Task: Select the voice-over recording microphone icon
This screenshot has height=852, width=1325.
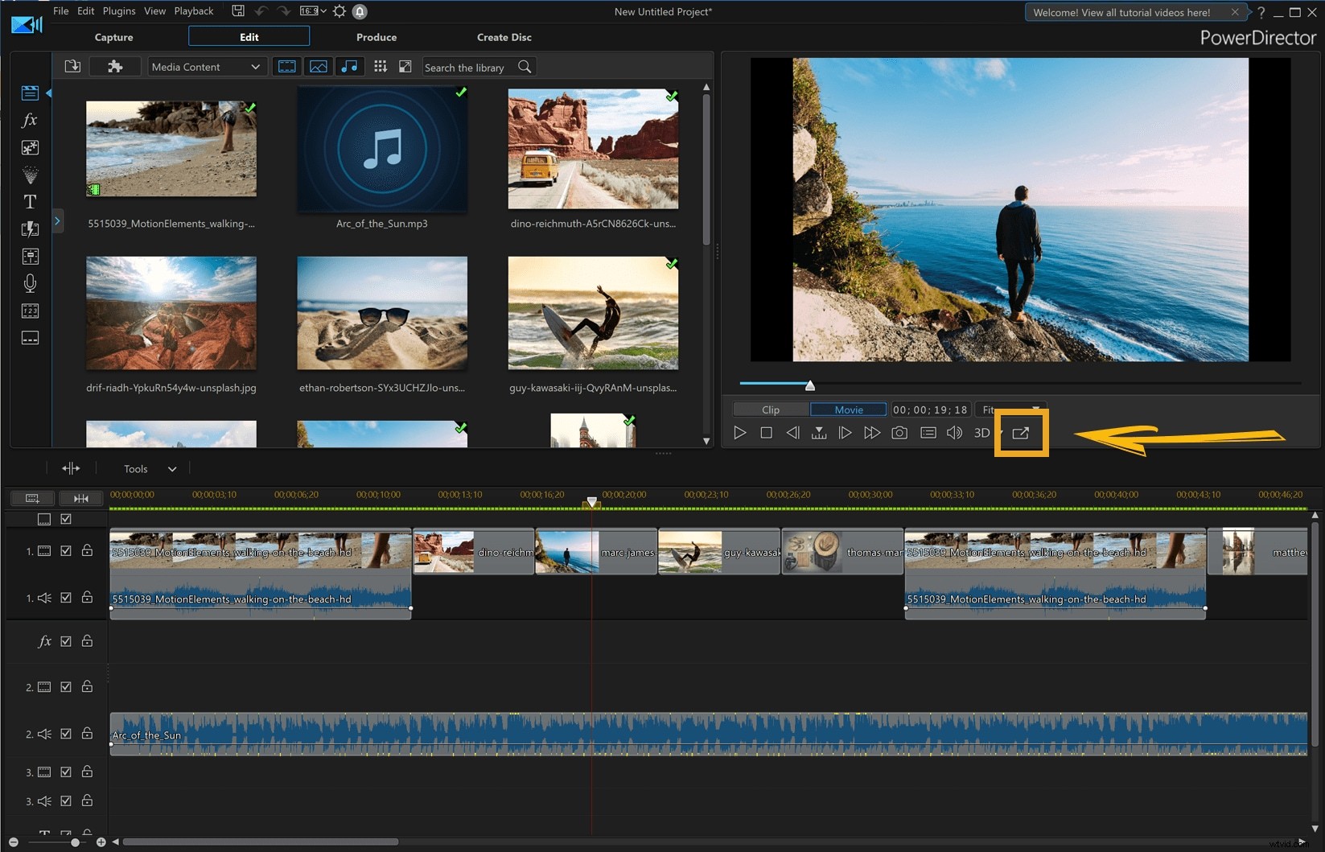Action: pos(30,283)
